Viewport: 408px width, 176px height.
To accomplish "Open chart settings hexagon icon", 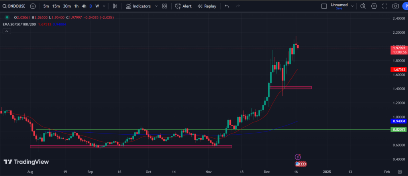I will [x=374, y=6].
